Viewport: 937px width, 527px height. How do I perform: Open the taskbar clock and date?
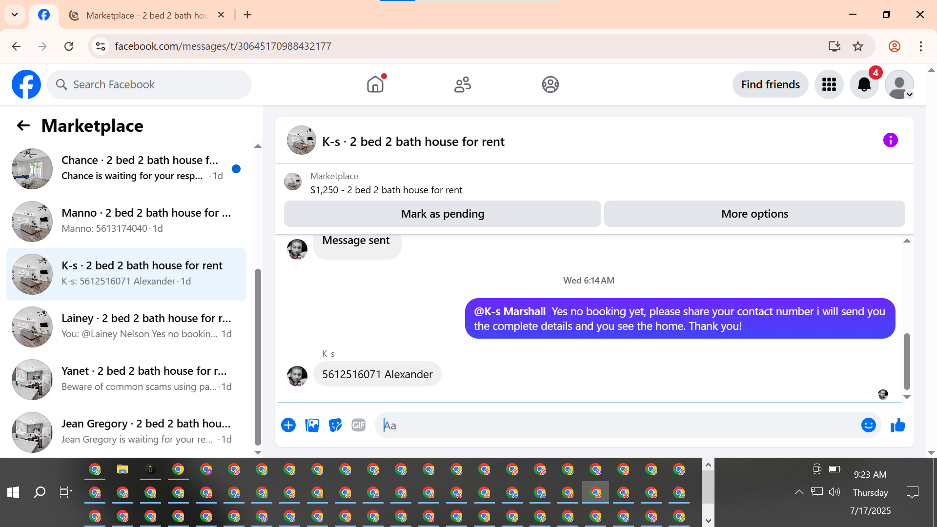click(x=871, y=492)
